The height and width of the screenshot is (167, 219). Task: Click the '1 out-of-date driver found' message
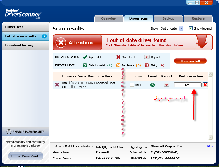[x=136, y=40]
